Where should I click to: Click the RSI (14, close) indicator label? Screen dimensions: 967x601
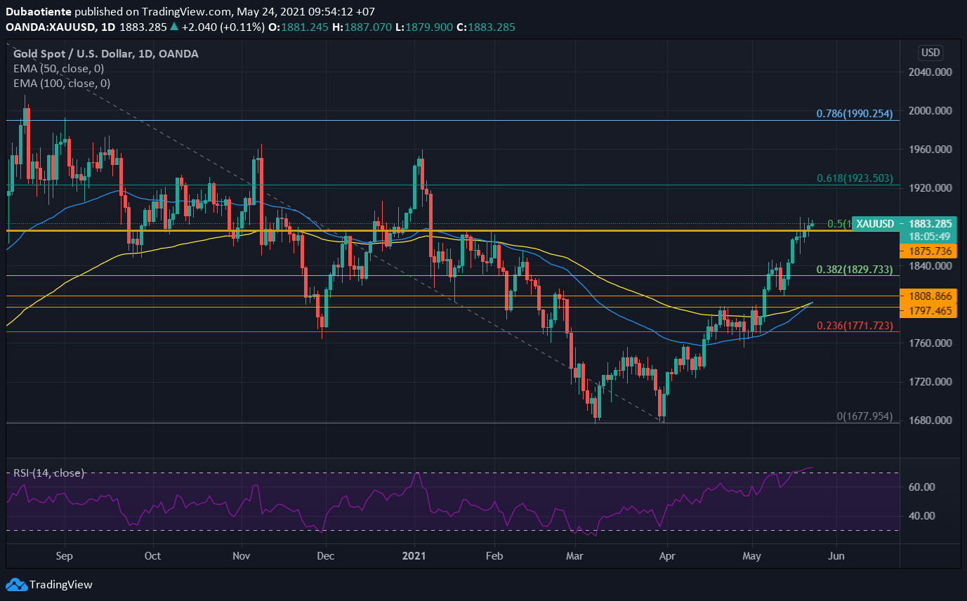pyautogui.click(x=49, y=473)
